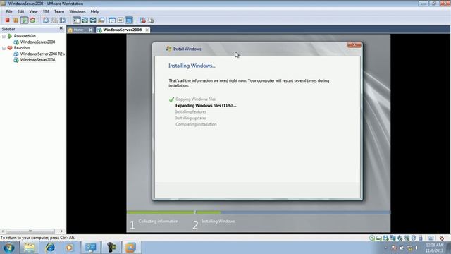
Task: Click the 'Installing updates' step
Action: click(191, 118)
